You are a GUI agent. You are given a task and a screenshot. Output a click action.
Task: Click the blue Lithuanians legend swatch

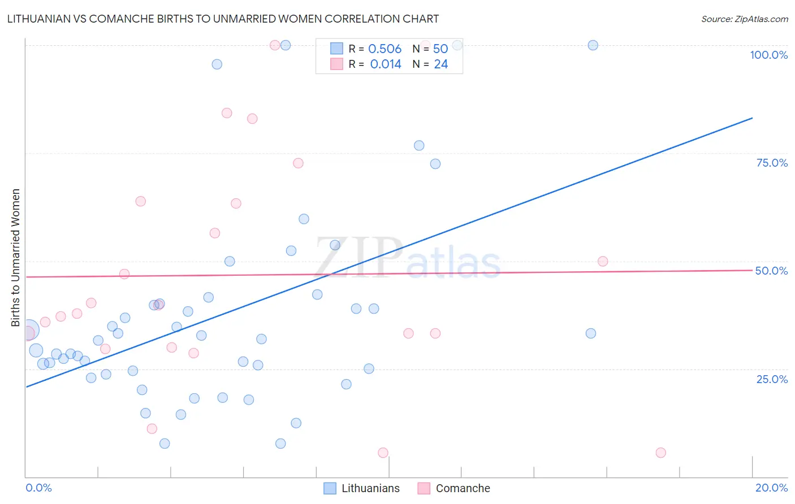point(330,488)
